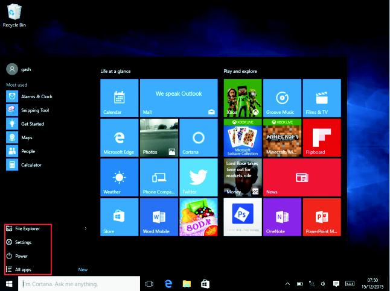Show hidden system tray icons

click(287, 284)
